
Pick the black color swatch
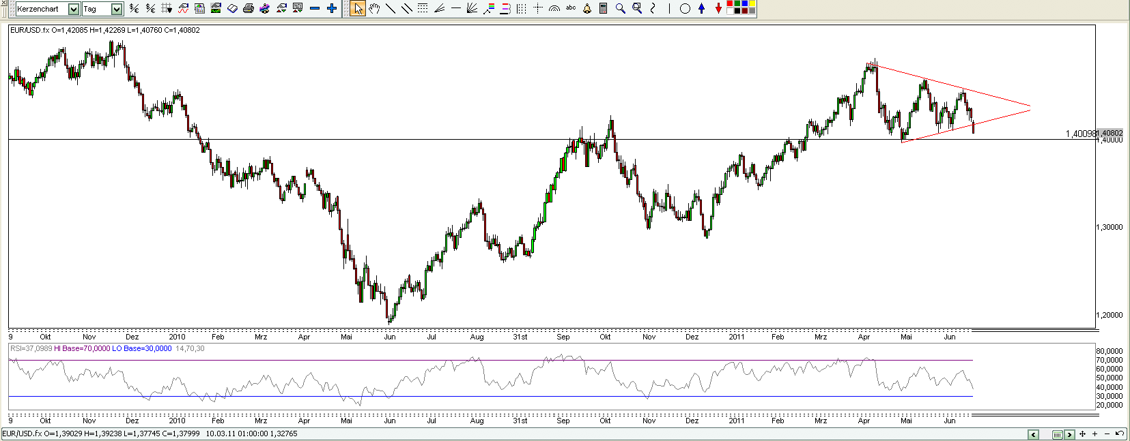737,12
